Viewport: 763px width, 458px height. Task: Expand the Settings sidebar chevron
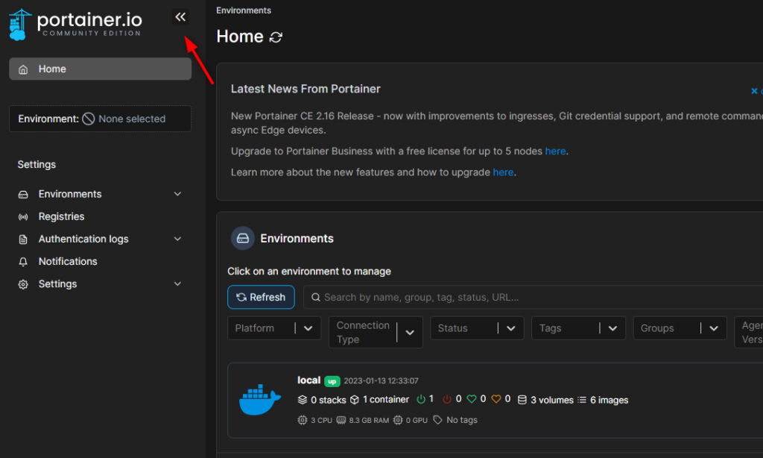(177, 283)
